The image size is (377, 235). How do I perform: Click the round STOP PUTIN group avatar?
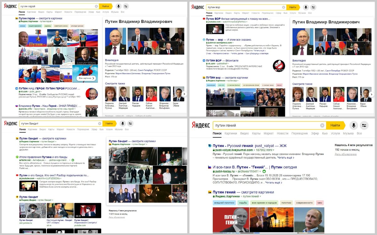(x=279, y=66)
